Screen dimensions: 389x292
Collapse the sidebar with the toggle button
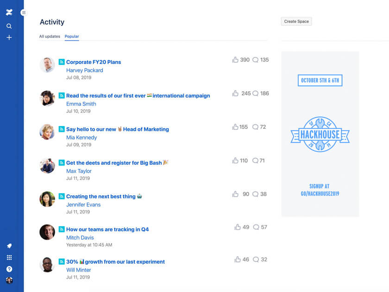point(24,13)
